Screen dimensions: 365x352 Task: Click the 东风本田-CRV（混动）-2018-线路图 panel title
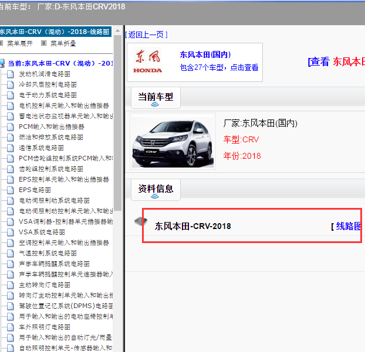point(55,32)
